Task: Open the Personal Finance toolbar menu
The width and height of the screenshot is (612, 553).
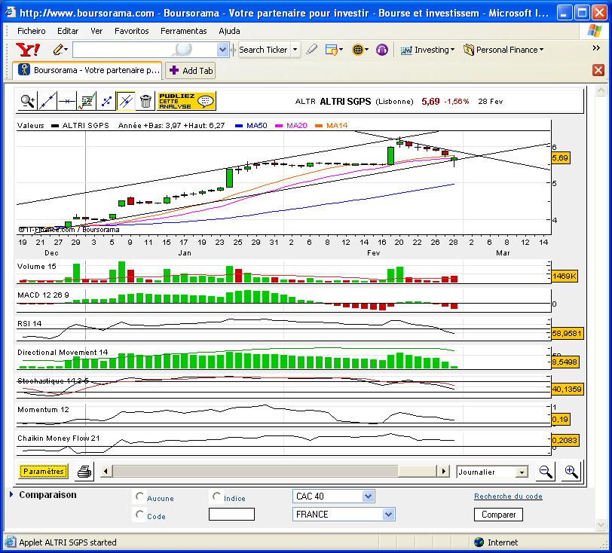Action: [x=503, y=50]
